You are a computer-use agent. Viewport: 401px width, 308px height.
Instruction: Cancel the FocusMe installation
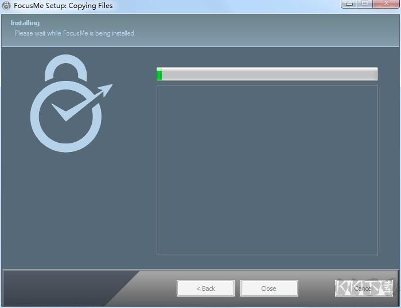364,288
